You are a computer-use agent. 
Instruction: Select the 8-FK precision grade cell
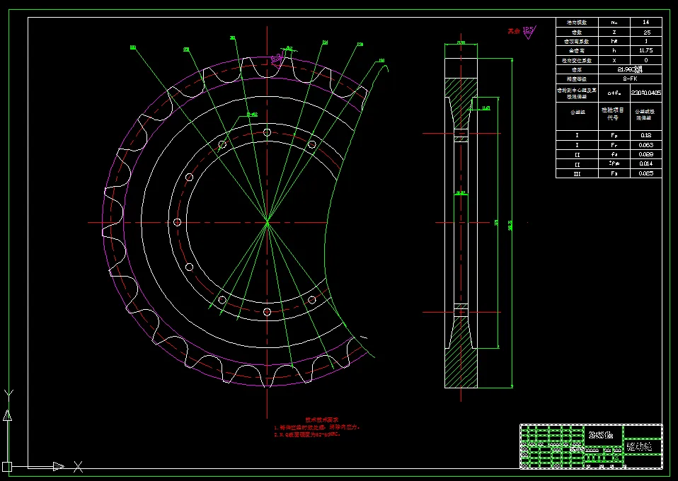(x=630, y=79)
